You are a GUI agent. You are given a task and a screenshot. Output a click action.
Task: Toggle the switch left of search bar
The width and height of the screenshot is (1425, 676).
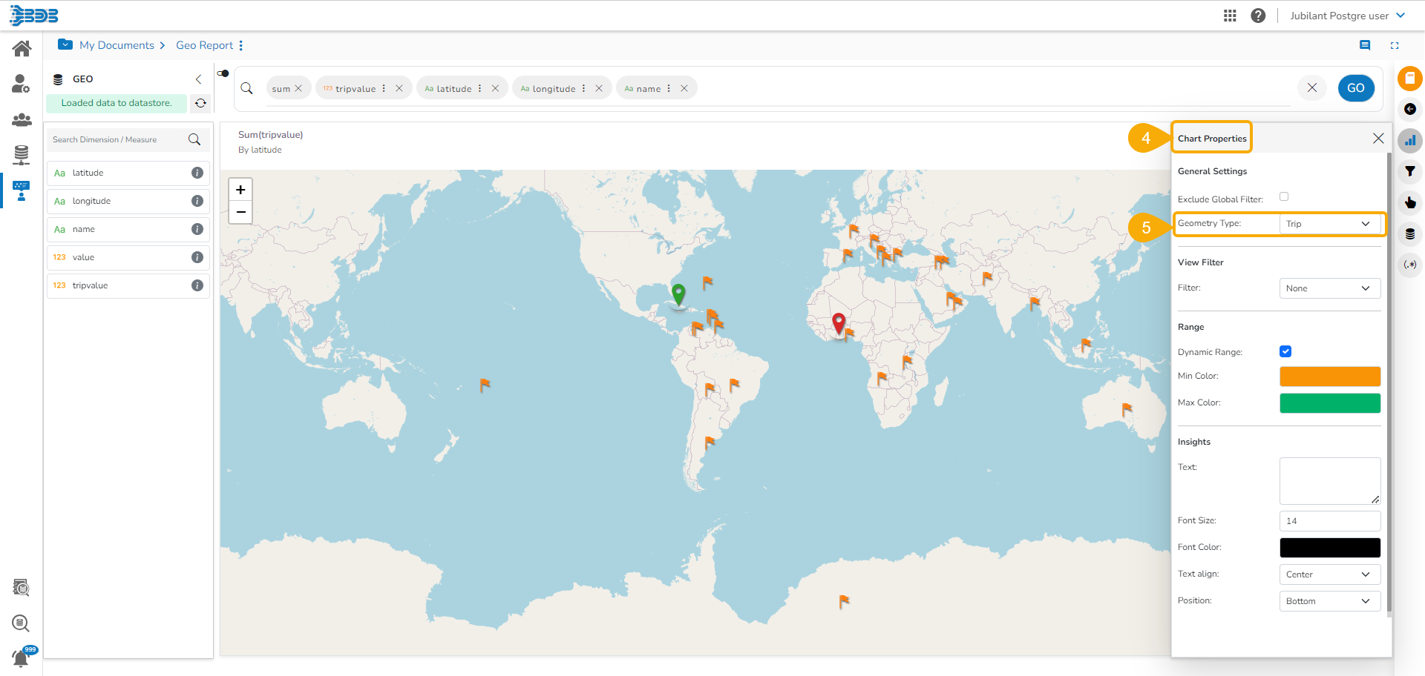223,73
